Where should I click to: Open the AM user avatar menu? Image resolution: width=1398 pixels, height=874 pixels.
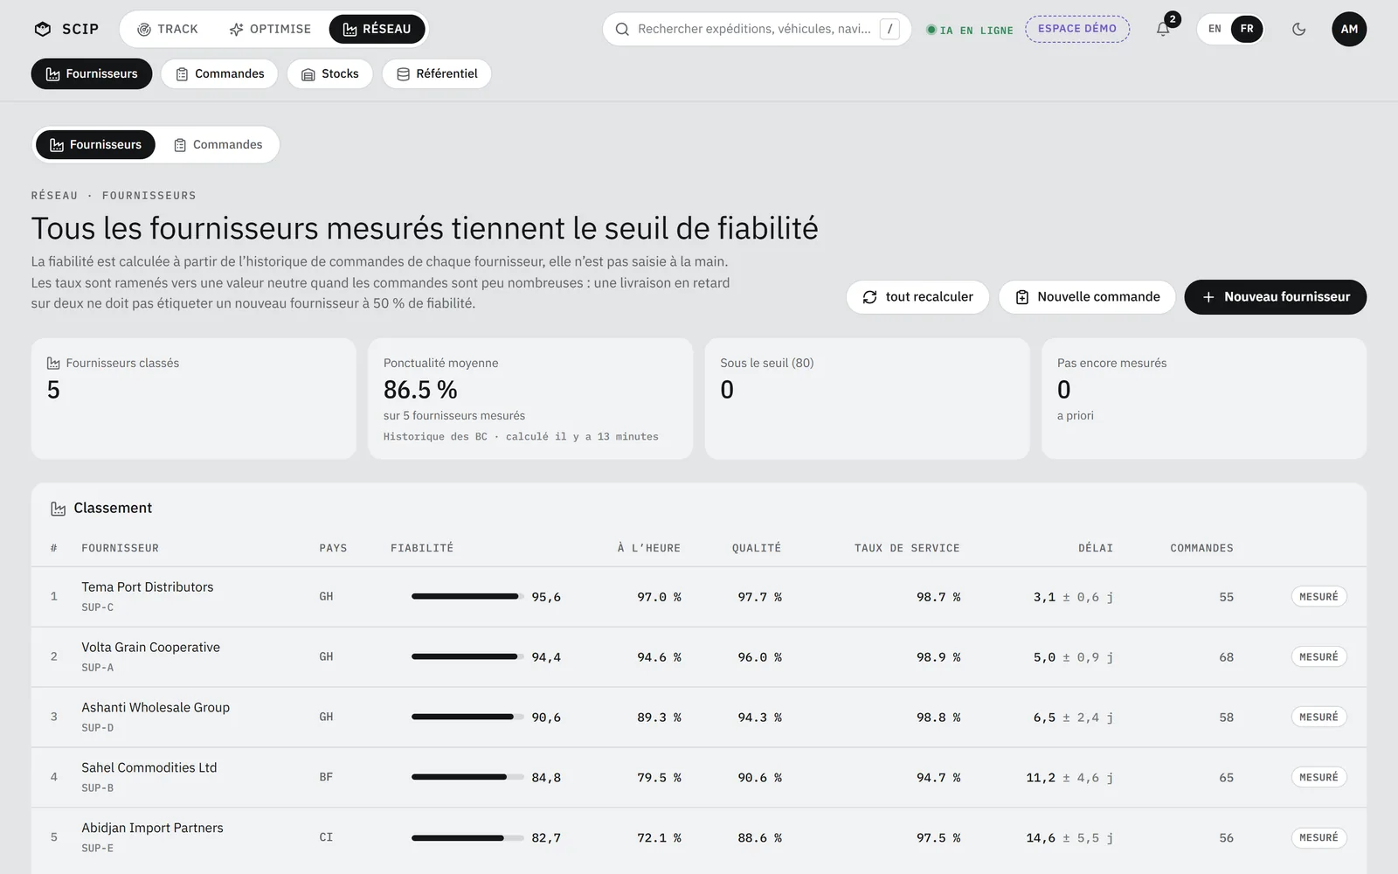point(1349,29)
